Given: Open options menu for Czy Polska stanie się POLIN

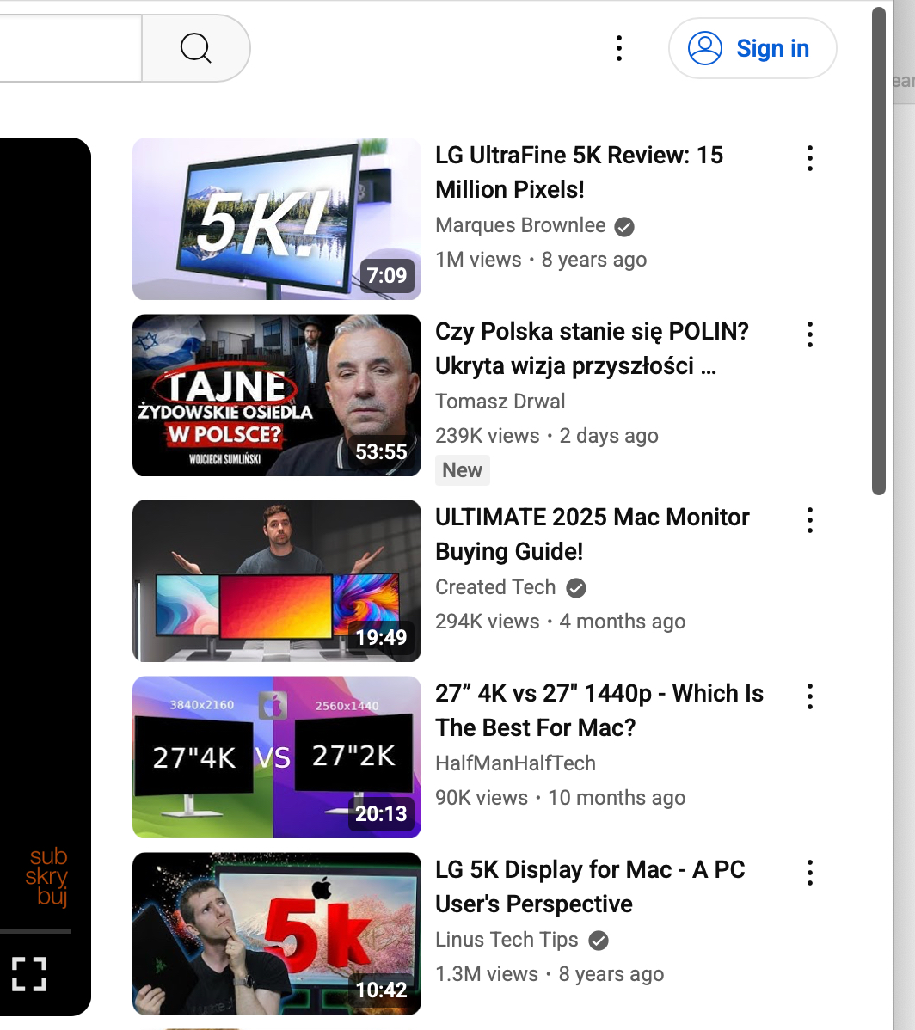Looking at the screenshot, I should (809, 334).
